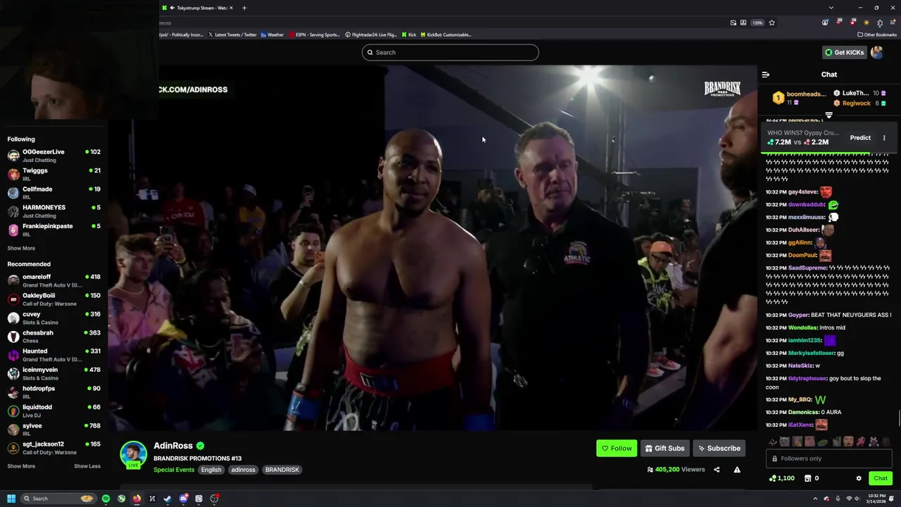Viewport: 901px width, 507px height.
Task: Click the Kick search box
Action: [450, 52]
